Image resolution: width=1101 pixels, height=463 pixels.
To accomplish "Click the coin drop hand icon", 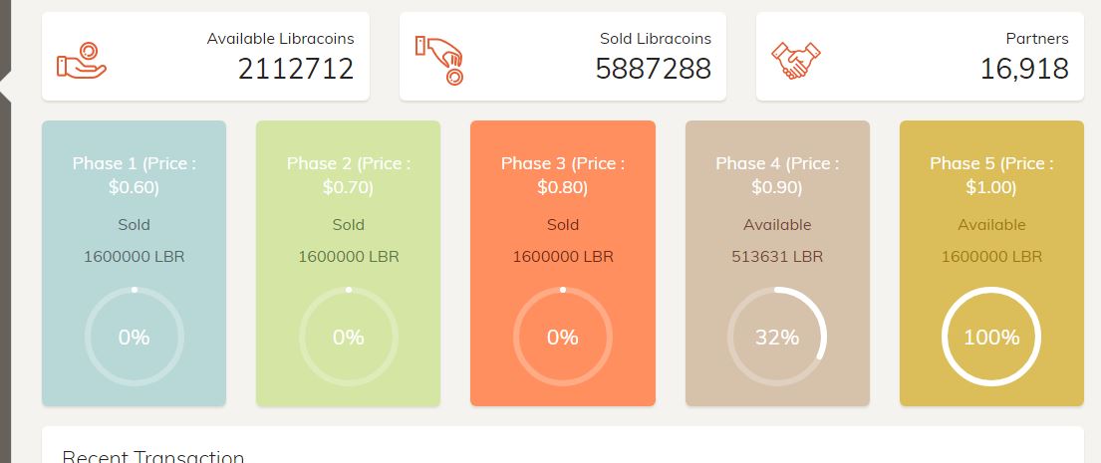I will (439, 61).
